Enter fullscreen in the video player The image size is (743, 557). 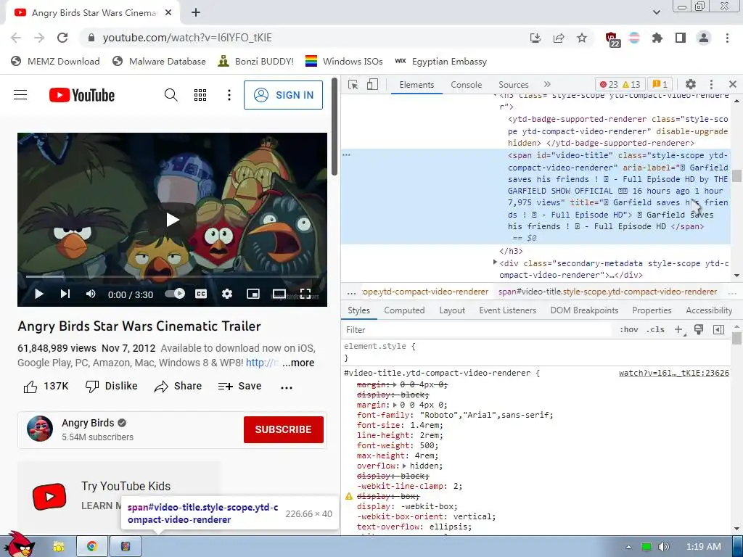[x=305, y=294]
